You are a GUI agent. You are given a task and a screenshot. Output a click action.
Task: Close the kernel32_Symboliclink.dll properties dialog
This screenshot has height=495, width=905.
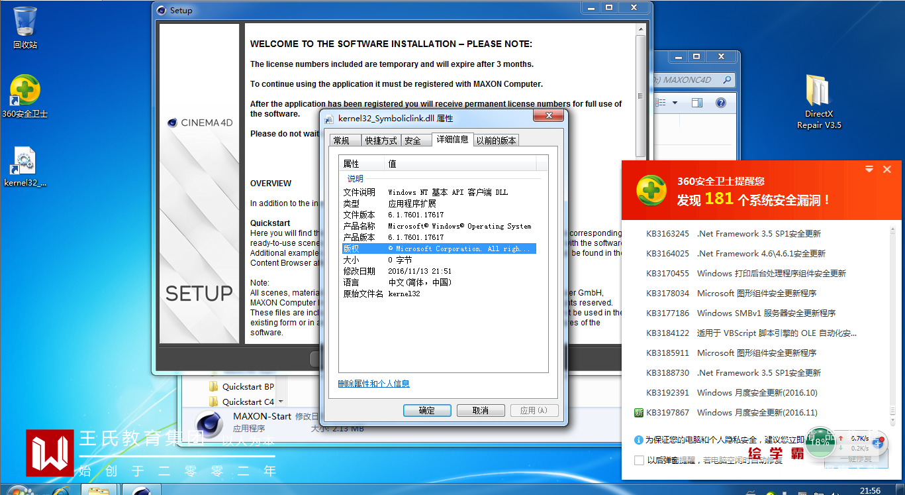click(x=549, y=117)
